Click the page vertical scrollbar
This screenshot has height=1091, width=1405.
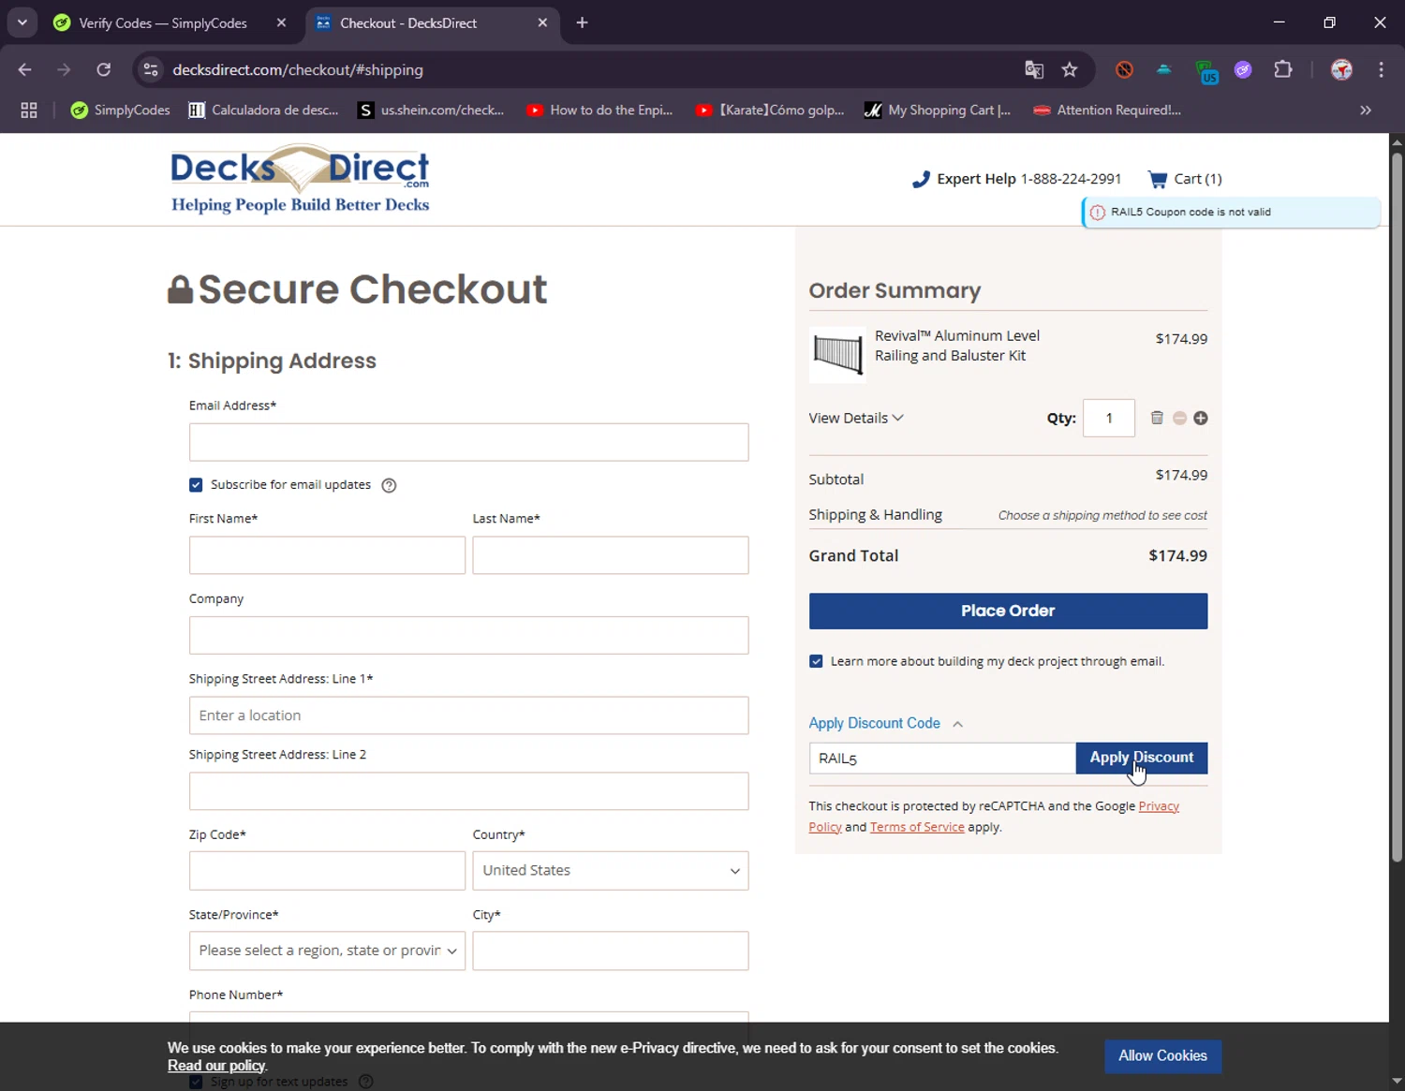[1397, 506]
